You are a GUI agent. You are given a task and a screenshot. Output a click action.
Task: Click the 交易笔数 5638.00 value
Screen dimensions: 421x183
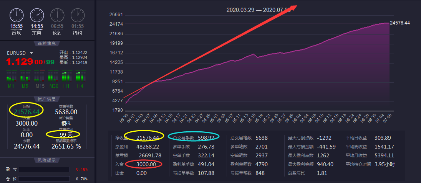click(66, 112)
